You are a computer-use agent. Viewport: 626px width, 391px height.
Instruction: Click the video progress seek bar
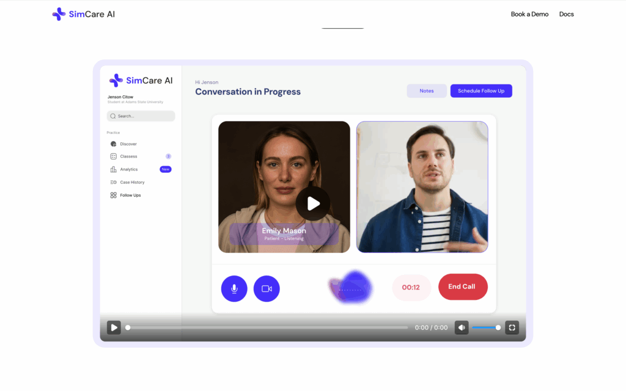268,327
